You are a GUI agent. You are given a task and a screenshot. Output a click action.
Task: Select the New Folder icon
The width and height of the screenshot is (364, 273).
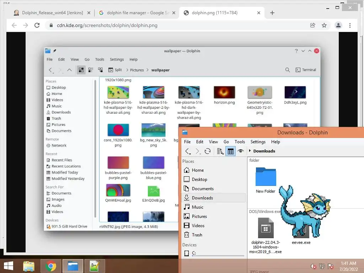(x=266, y=177)
